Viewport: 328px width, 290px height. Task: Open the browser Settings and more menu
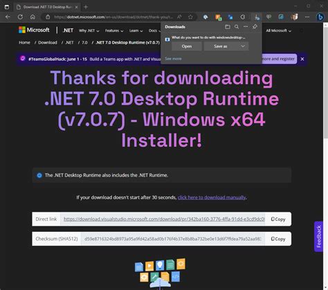[x=307, y=17]
